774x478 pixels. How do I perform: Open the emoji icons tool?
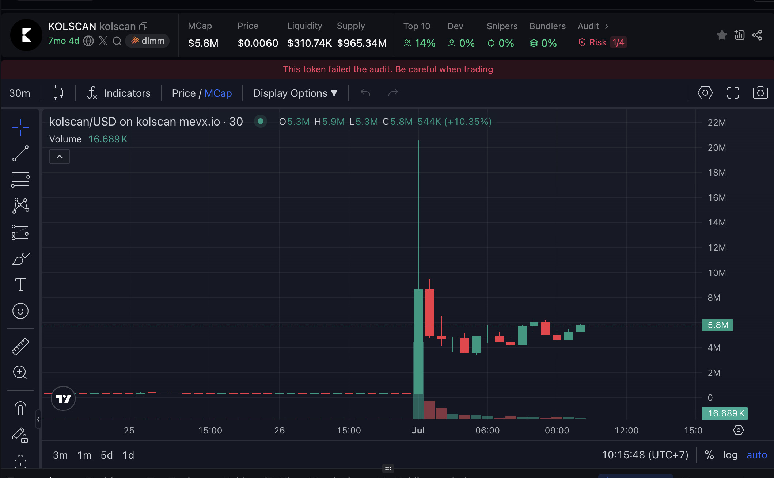point(20,311)
